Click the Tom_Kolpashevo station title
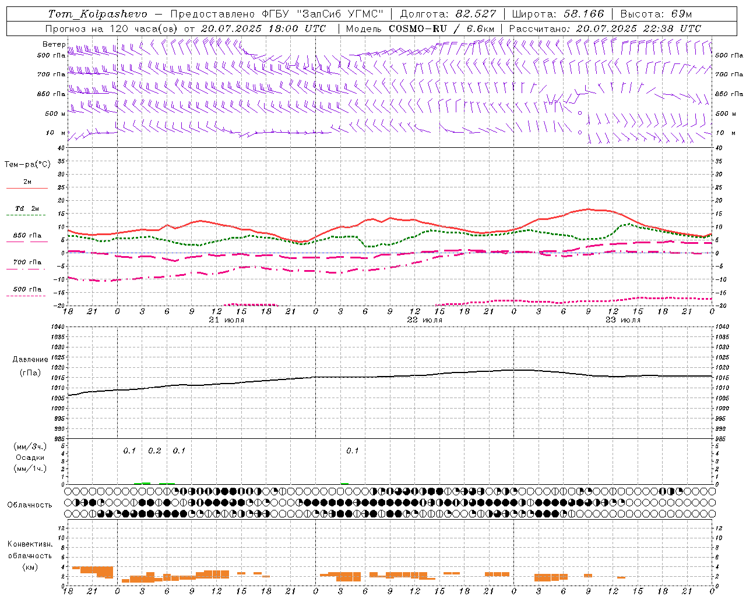Screen dimensions: 746x596 98,14
